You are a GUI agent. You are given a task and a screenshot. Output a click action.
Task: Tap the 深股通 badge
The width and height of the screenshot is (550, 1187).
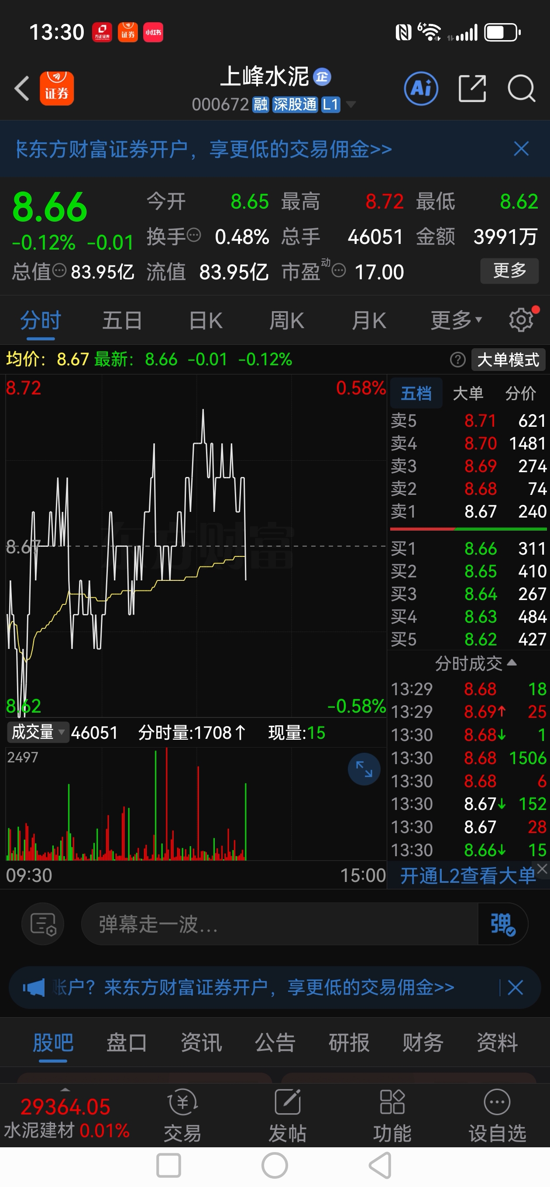pyautogui.click(x=295, y=105)
